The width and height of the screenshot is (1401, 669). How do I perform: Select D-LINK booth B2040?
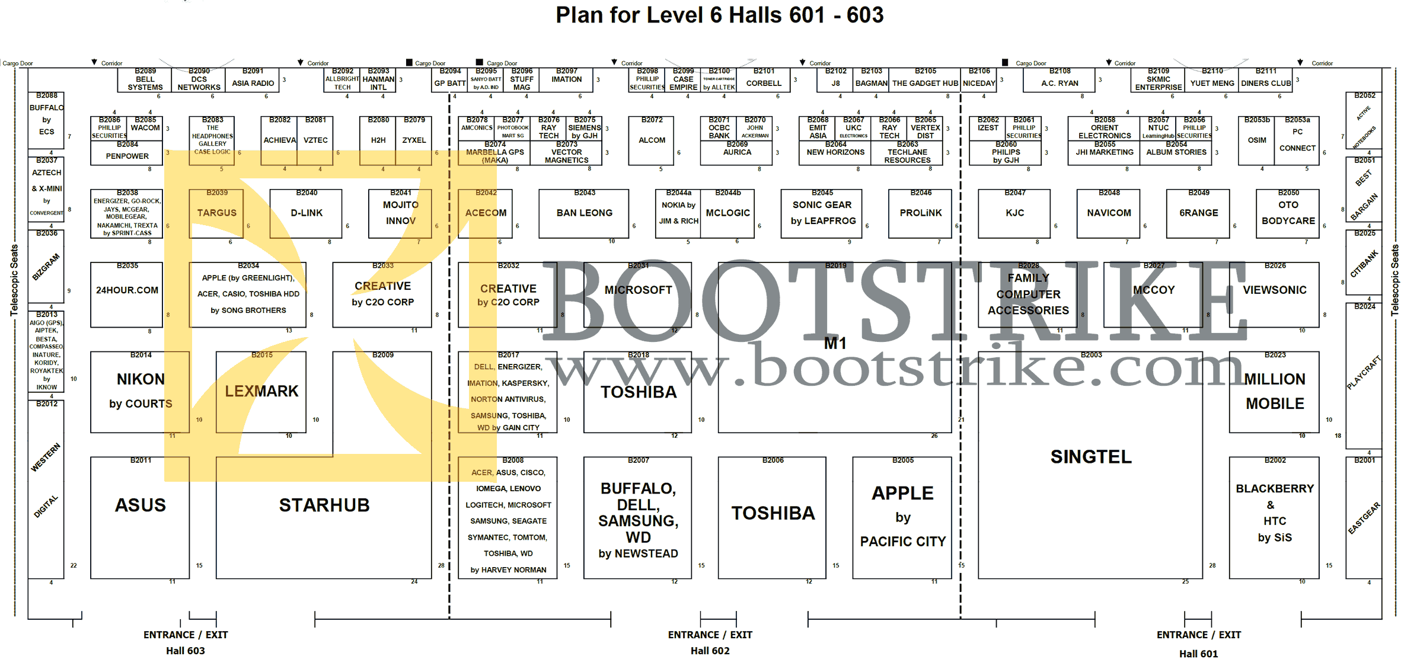[306, 213]
